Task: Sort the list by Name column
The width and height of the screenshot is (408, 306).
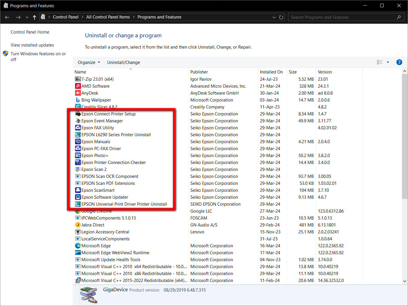Action: [131, 72]
